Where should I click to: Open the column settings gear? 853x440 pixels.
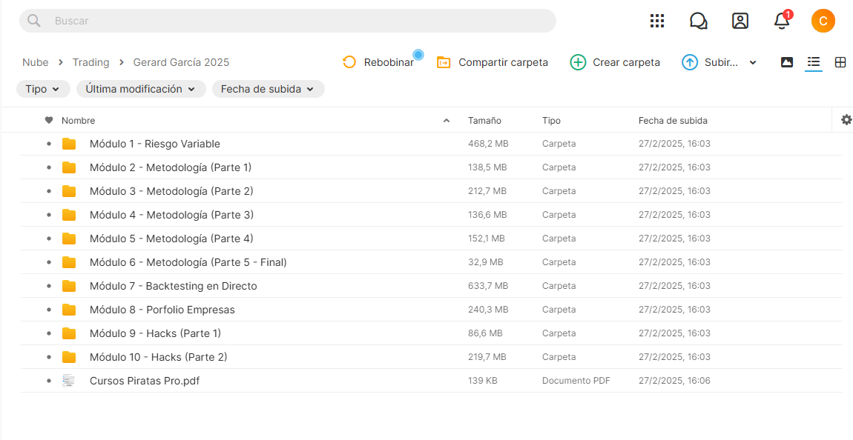point(846,119)
